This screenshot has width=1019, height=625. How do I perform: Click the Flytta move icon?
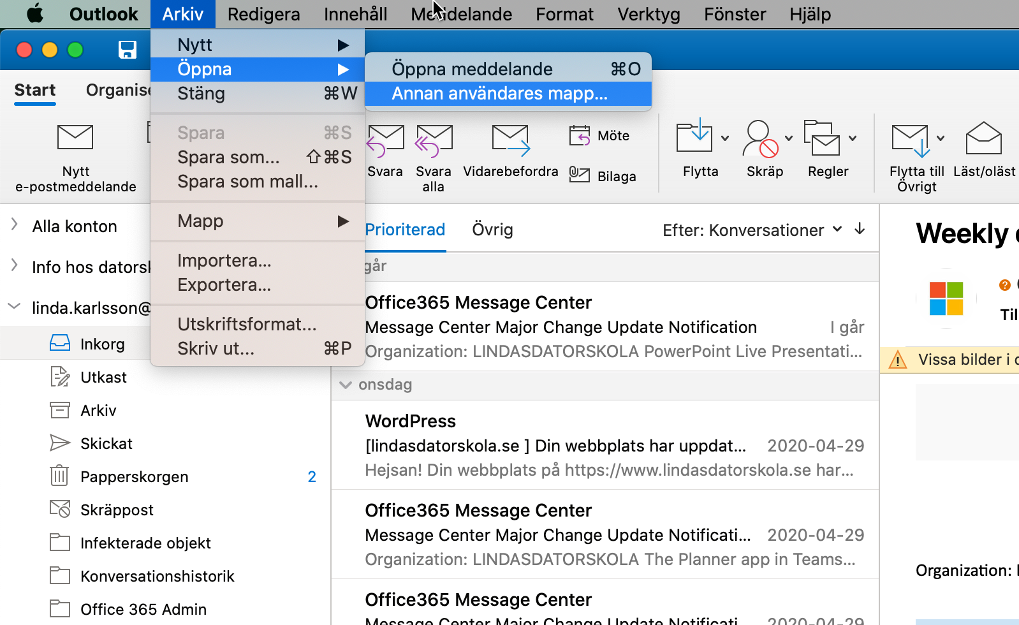694,135
